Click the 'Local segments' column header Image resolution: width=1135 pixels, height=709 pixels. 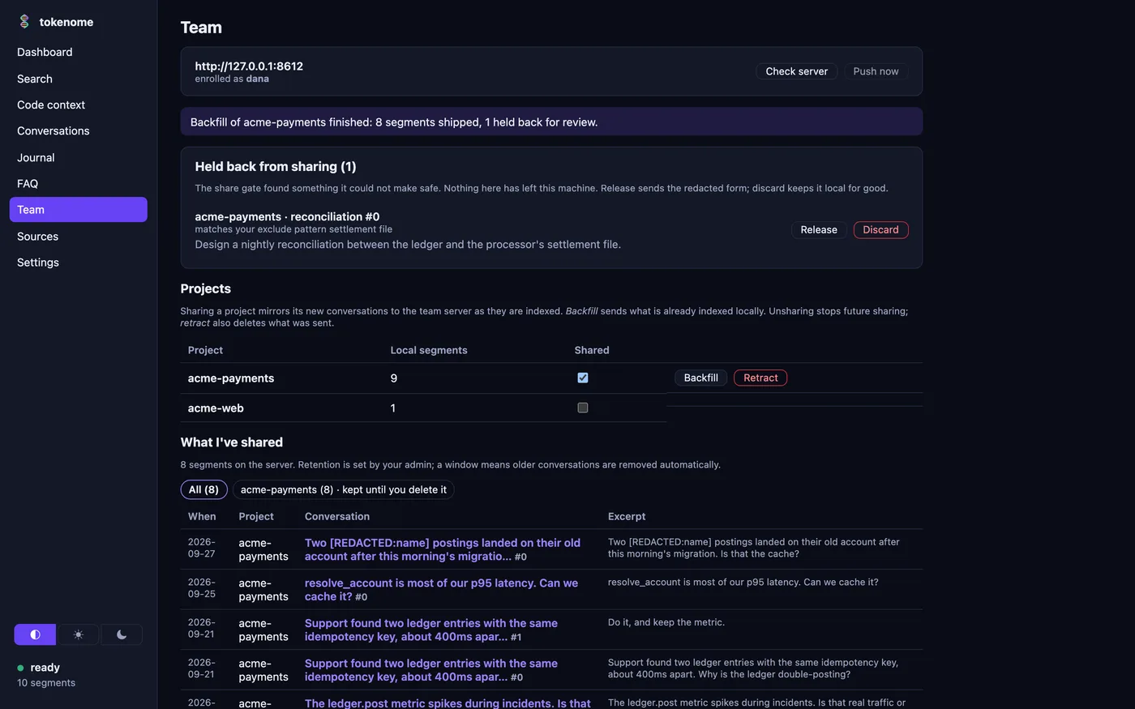coord(429,350)
